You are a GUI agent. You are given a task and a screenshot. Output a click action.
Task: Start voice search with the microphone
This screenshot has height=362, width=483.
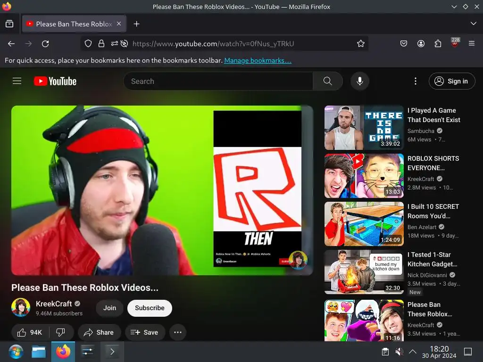(359, 81)
